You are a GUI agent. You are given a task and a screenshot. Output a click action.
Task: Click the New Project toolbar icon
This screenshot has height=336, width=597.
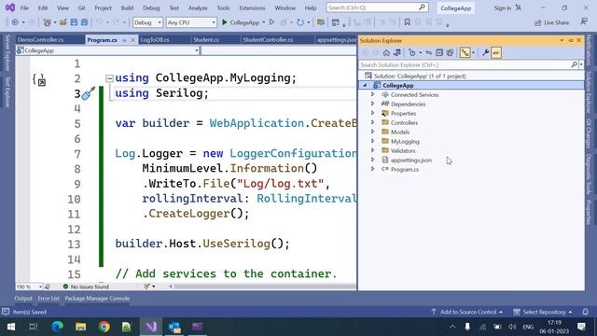click(47, 22)
